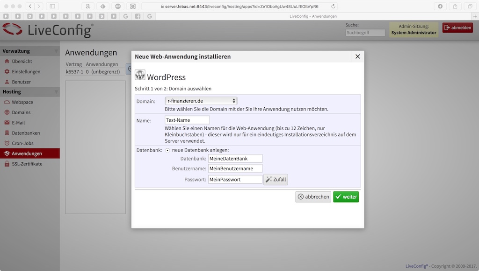Open the Facebook favorite in the bookmarks bar
The height and width of the screenshot is (271, 479).
[x=138, y=16]
